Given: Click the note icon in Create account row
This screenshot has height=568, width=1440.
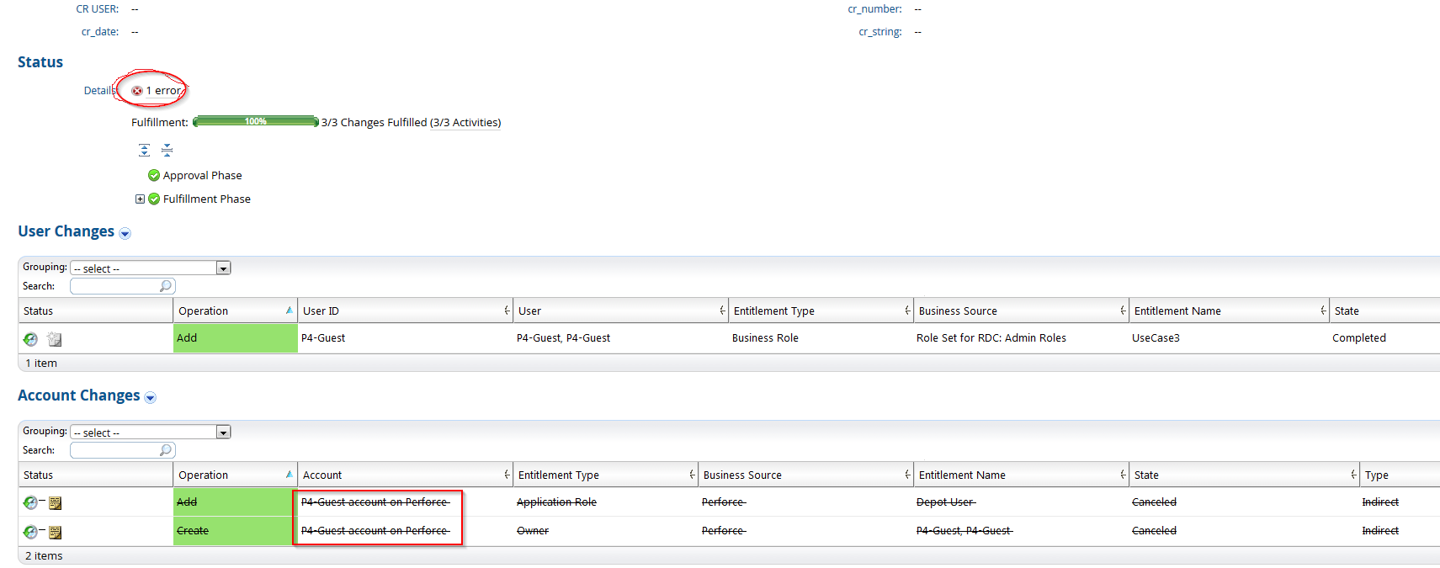Looking at the screenshot, I should click(x=55, y=532).
